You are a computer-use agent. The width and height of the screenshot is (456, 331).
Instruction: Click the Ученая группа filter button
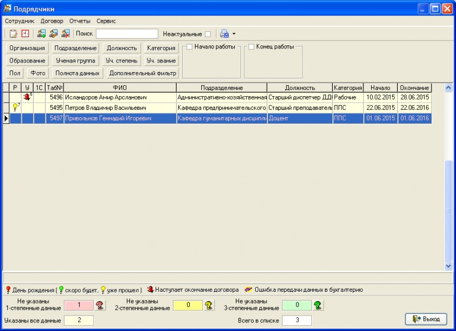pyautogui.click(x=76, y=61)
